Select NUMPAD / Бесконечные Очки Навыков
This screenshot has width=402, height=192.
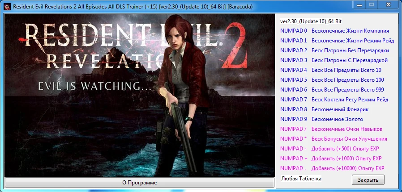coord(331,129)
